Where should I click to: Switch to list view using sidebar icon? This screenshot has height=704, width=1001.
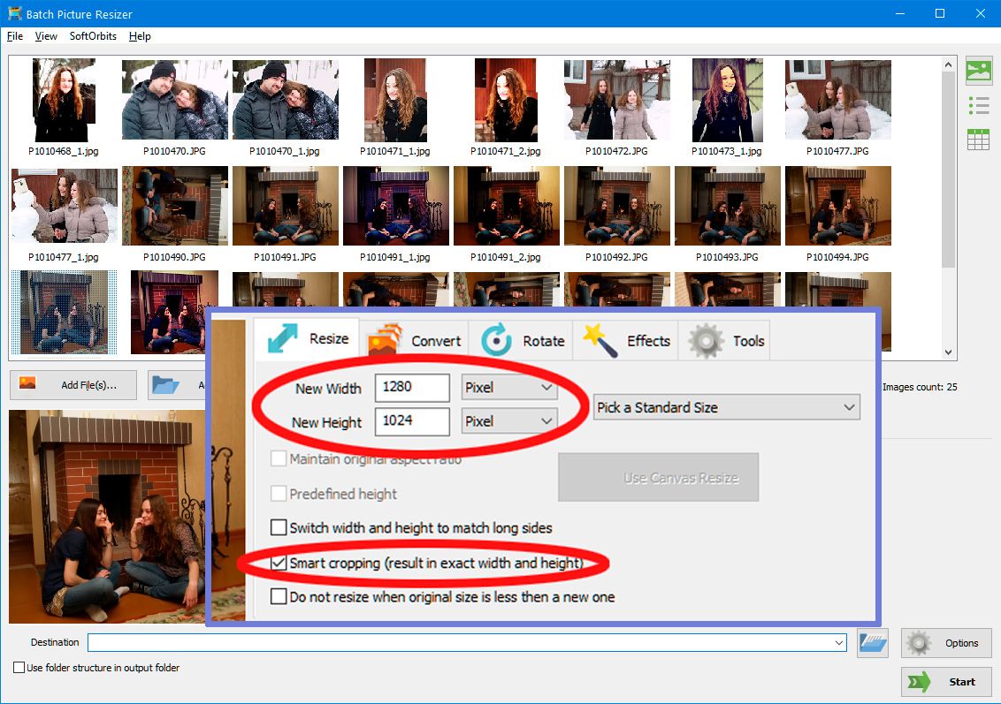[978, 104]
